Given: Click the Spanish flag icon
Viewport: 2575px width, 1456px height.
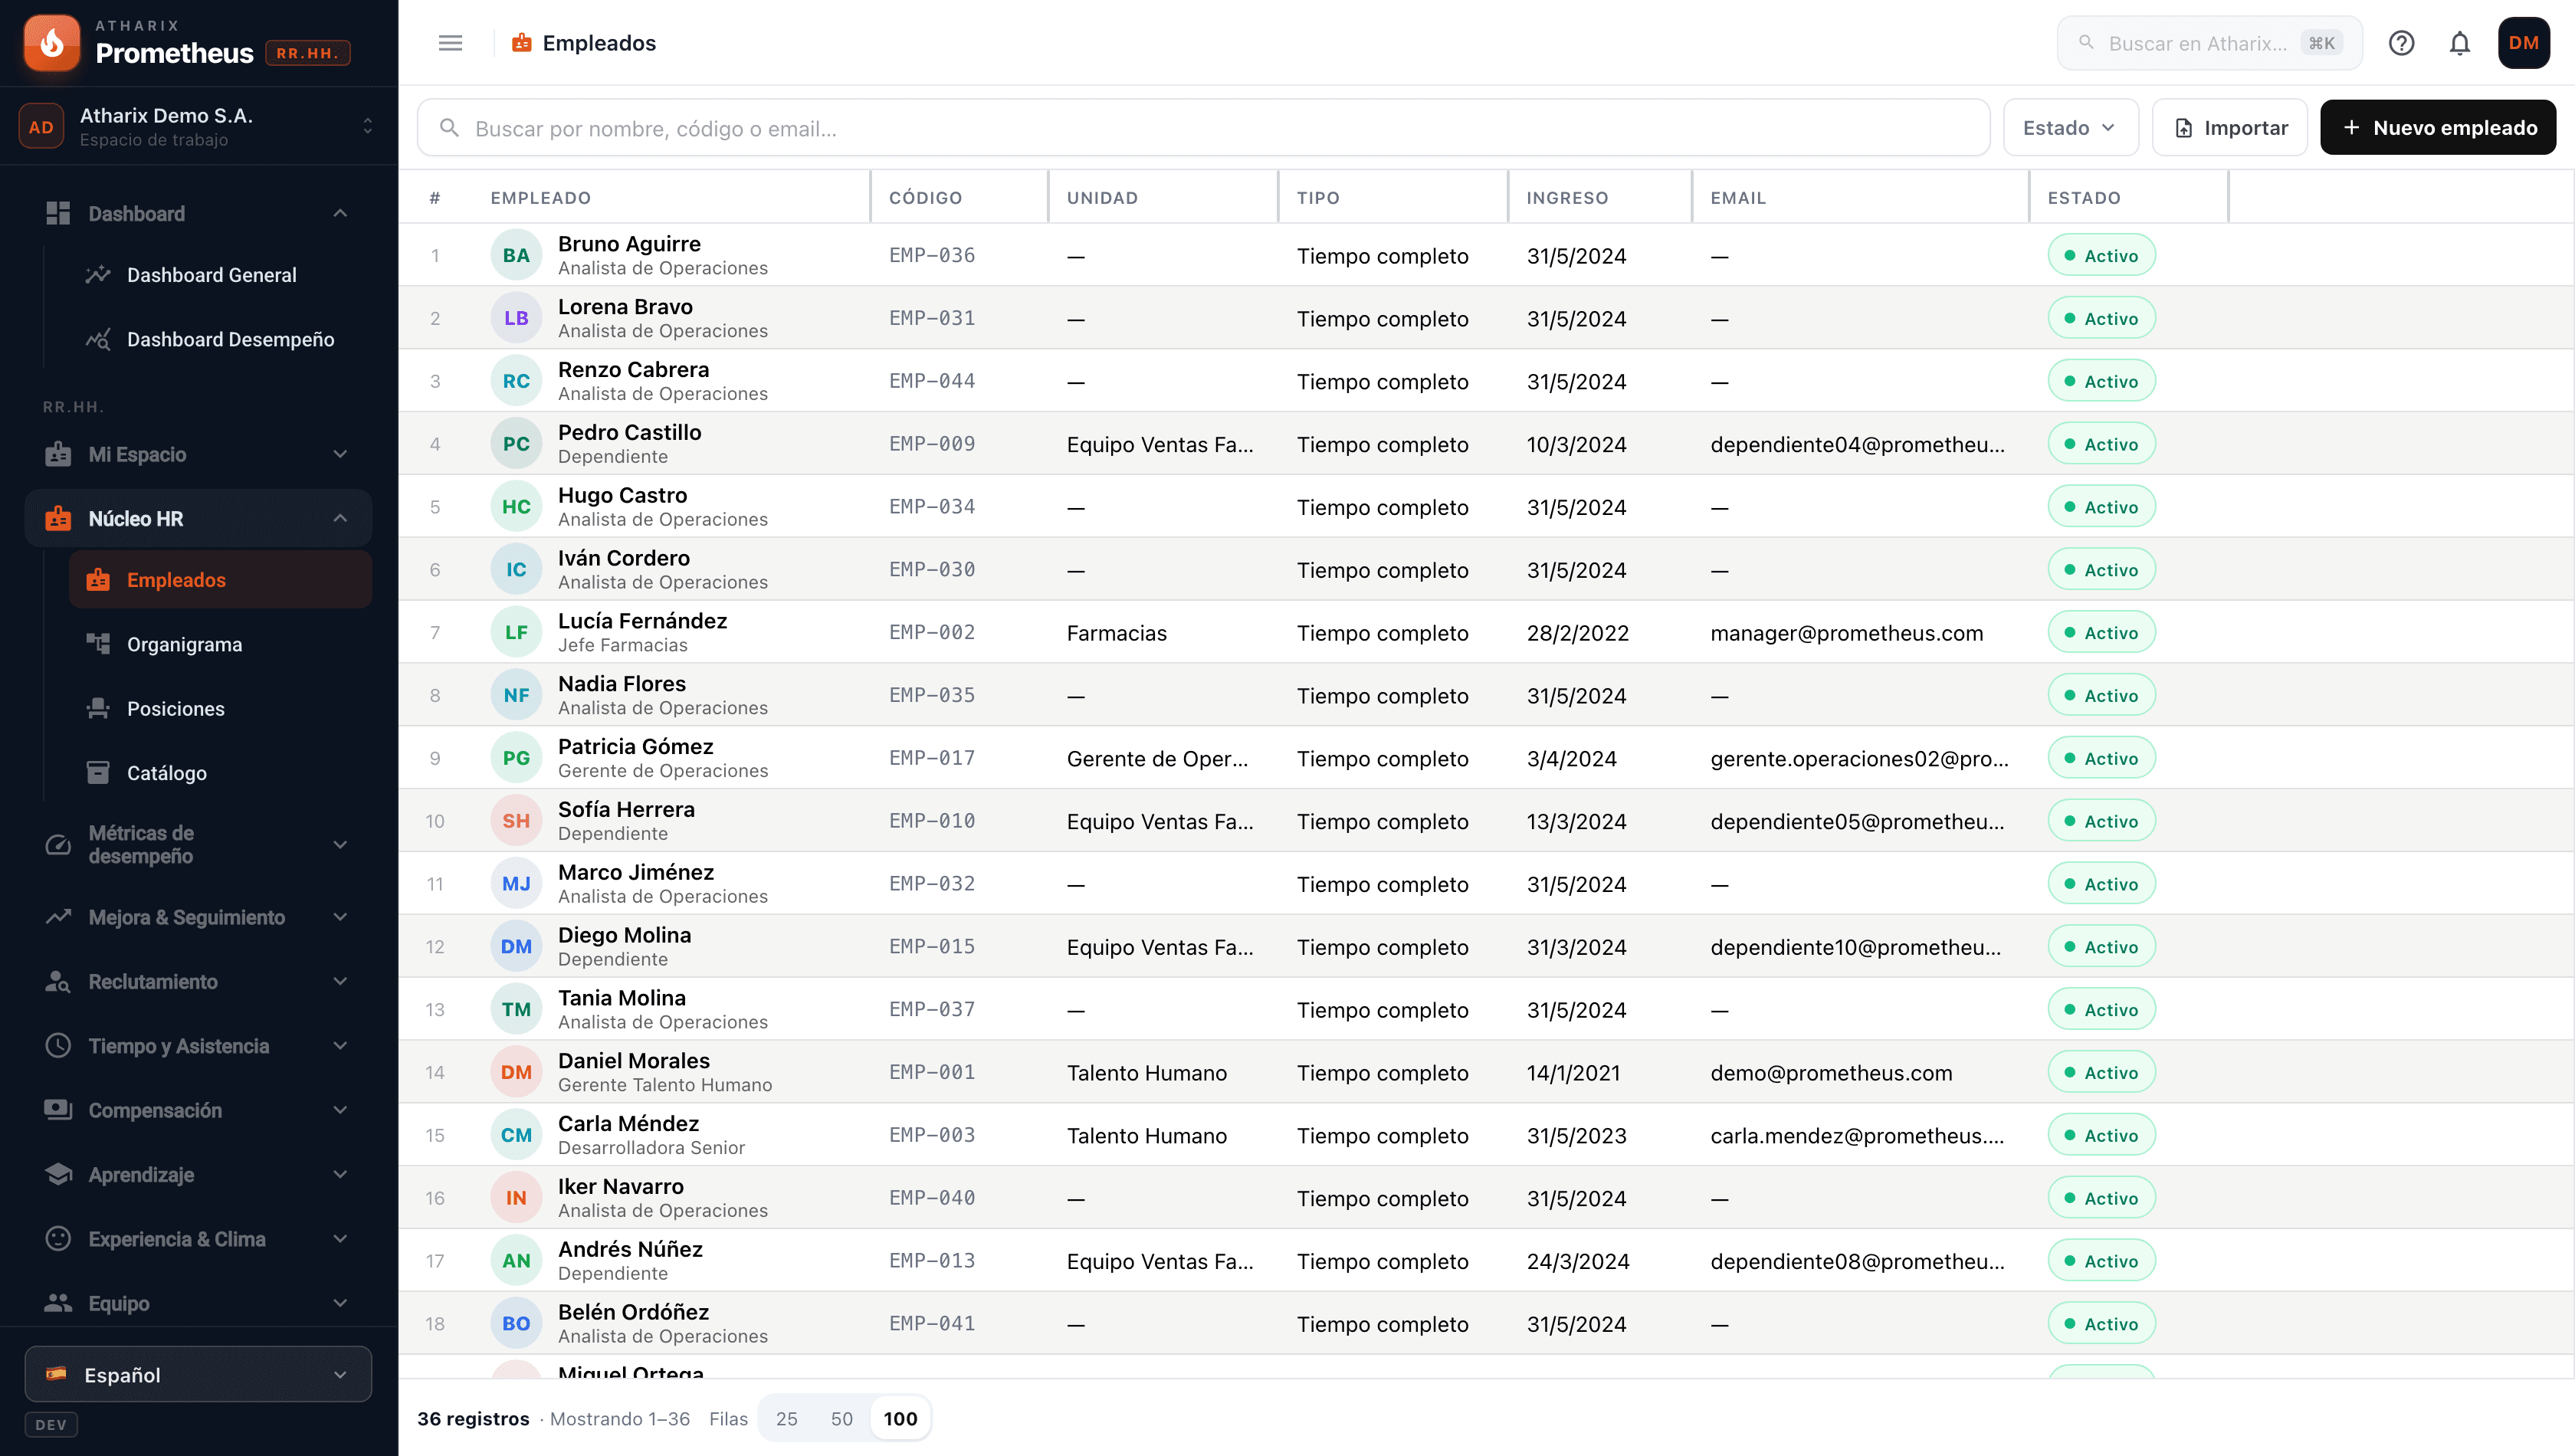Looking at the screenshot, I should click(56, 1374).
